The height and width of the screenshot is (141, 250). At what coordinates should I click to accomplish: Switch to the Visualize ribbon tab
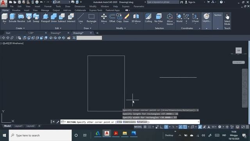[x=16, y=10]
